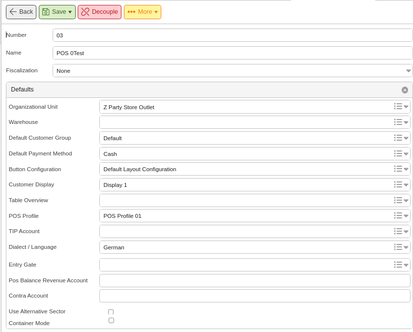413x332 pixels.
Task: Open the Save dropdown arrow
Action: pos(70,12)
